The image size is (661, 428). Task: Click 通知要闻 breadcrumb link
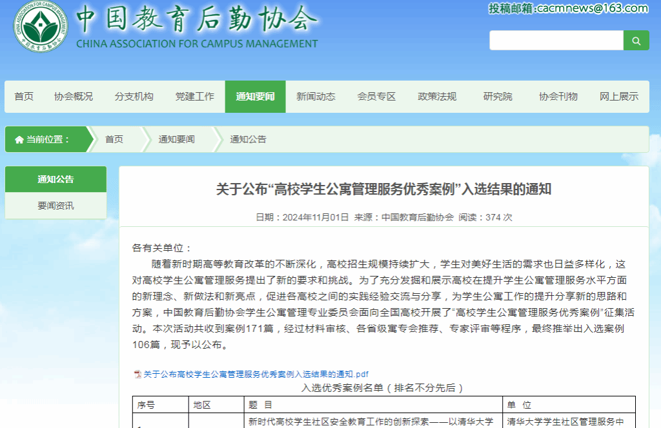click(176, 139)
